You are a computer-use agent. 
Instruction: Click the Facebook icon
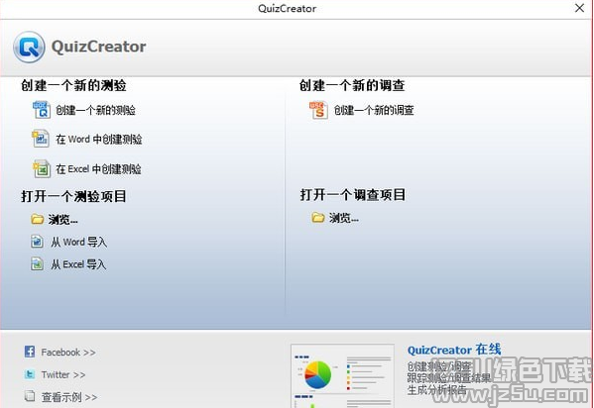click(x=30, y=352)
